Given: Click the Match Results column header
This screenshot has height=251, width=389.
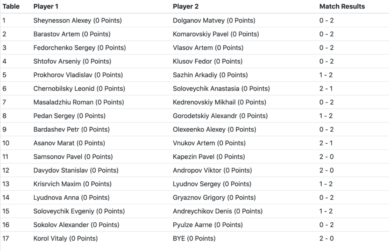Looking at the screenshot, I should pos(342,7).
